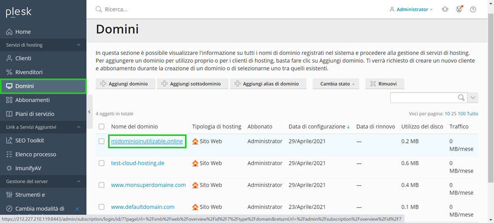
Task: Click the advisor icon with orange dot
Action: click(459, 9)
